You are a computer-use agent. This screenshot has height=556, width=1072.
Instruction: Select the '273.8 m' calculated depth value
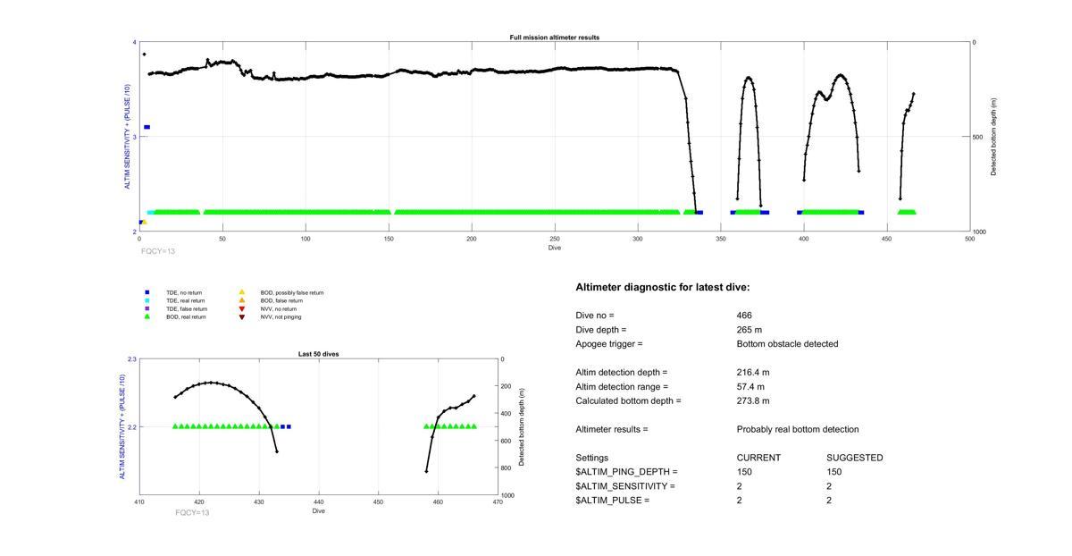[x=753, y=401]
